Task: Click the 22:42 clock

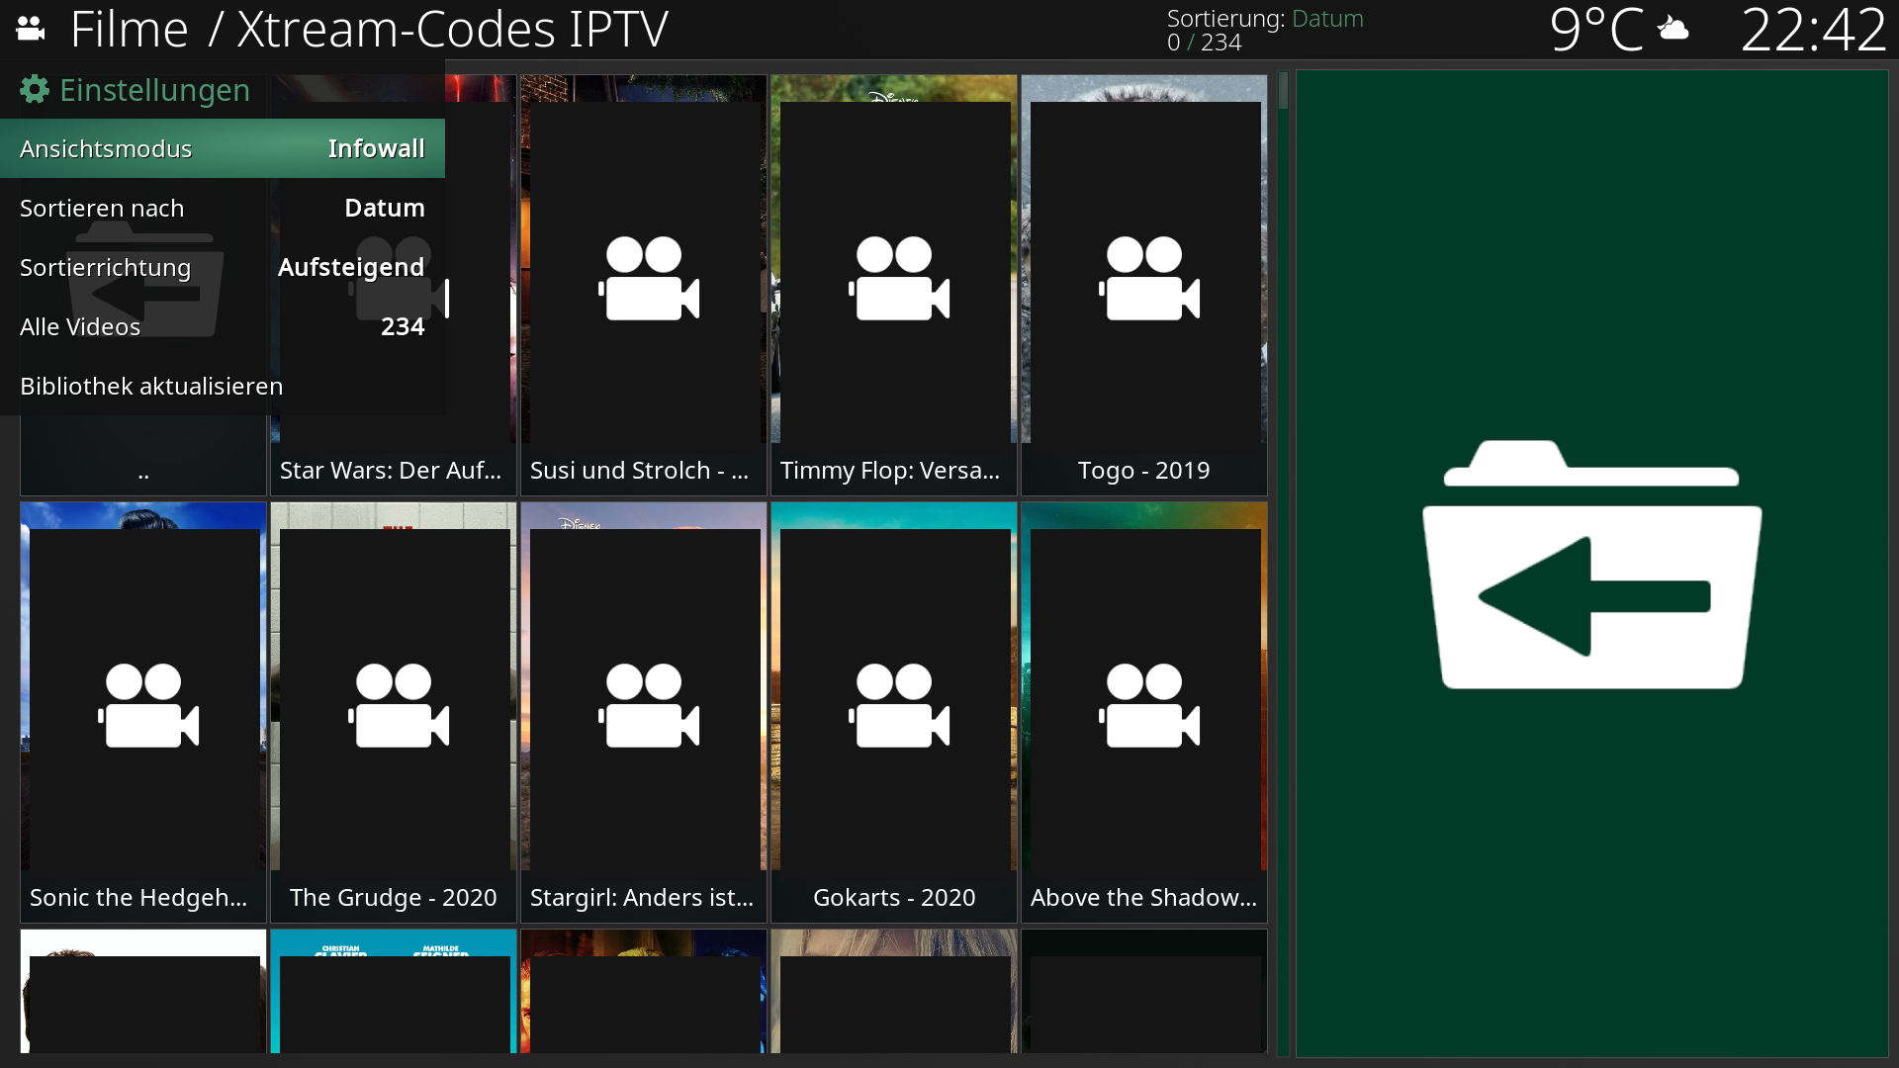Action: click(x=1813, y=30)
